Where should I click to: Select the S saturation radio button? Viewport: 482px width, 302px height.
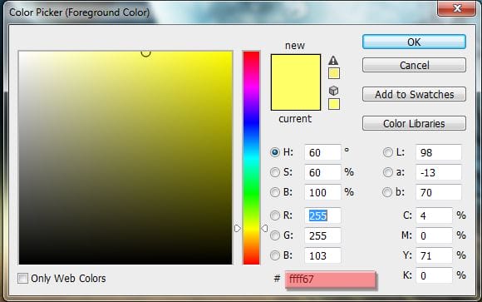point(275,172)
